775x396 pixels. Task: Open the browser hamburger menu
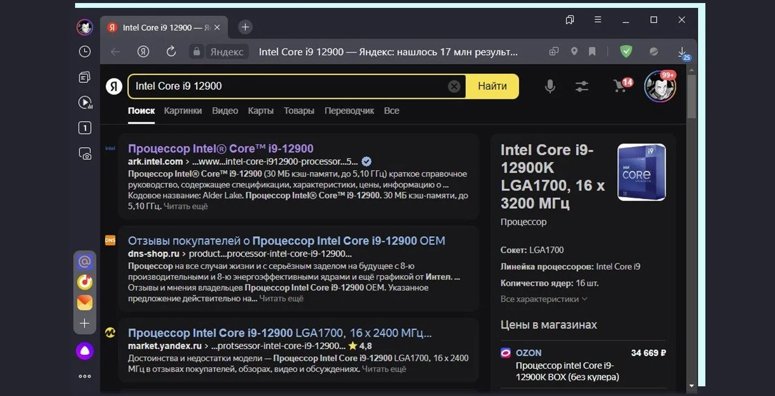click(x=598, y=20)
